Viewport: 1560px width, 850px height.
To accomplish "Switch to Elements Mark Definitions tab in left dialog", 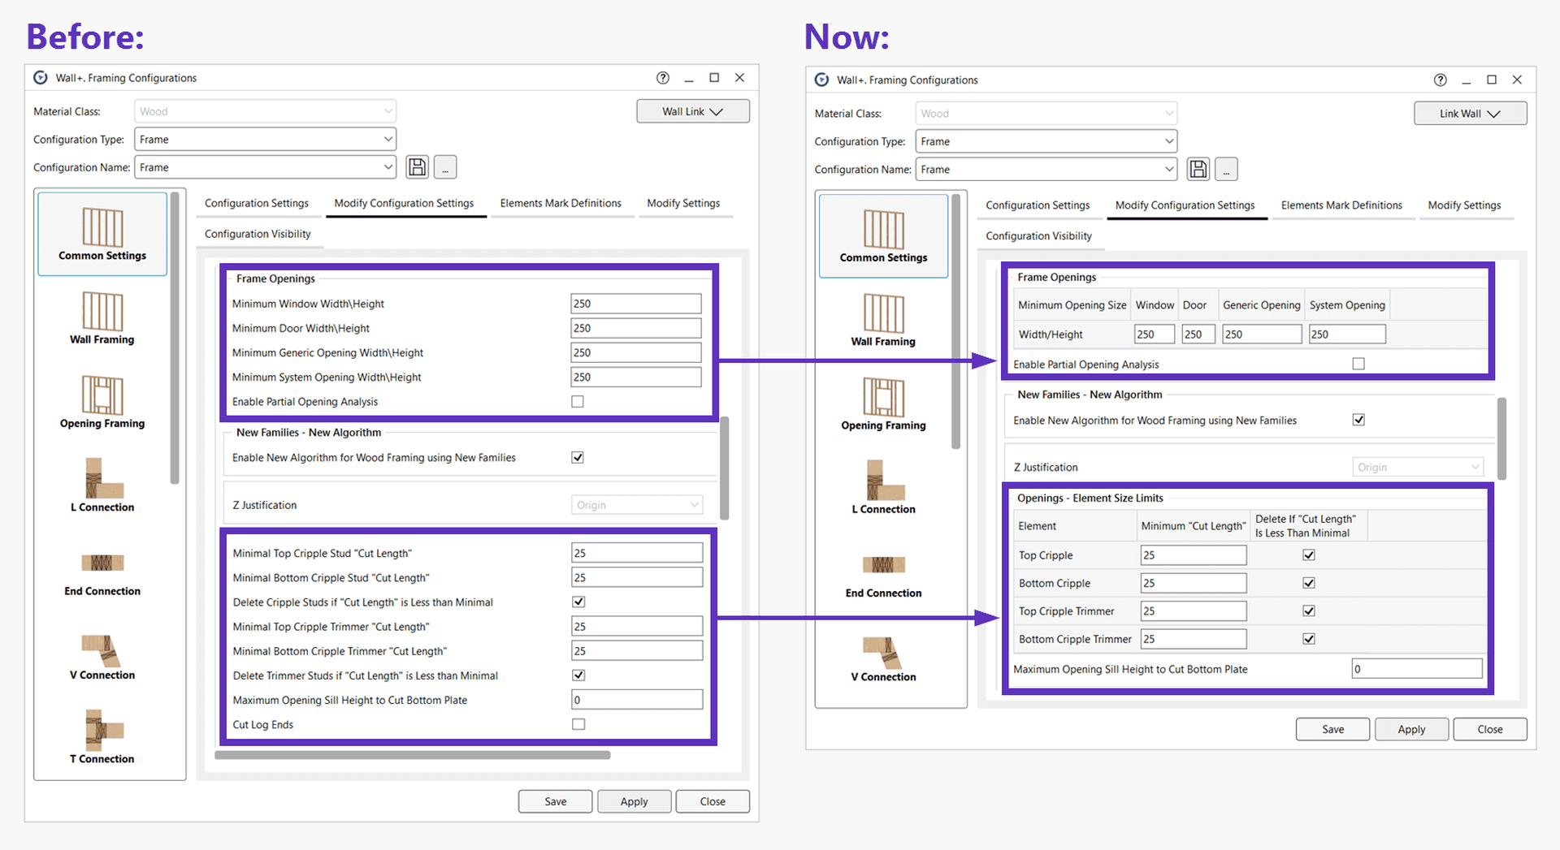I will click(561, 203).
